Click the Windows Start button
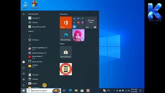This screenshot has height=93, width=165. (x=23, y=91)
